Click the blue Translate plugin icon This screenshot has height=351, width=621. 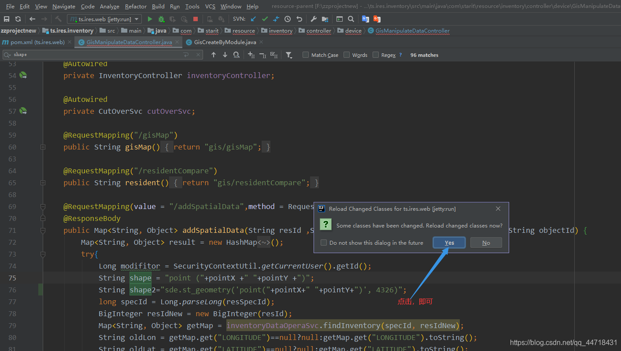pyautogui.click(x=366, y=19)
